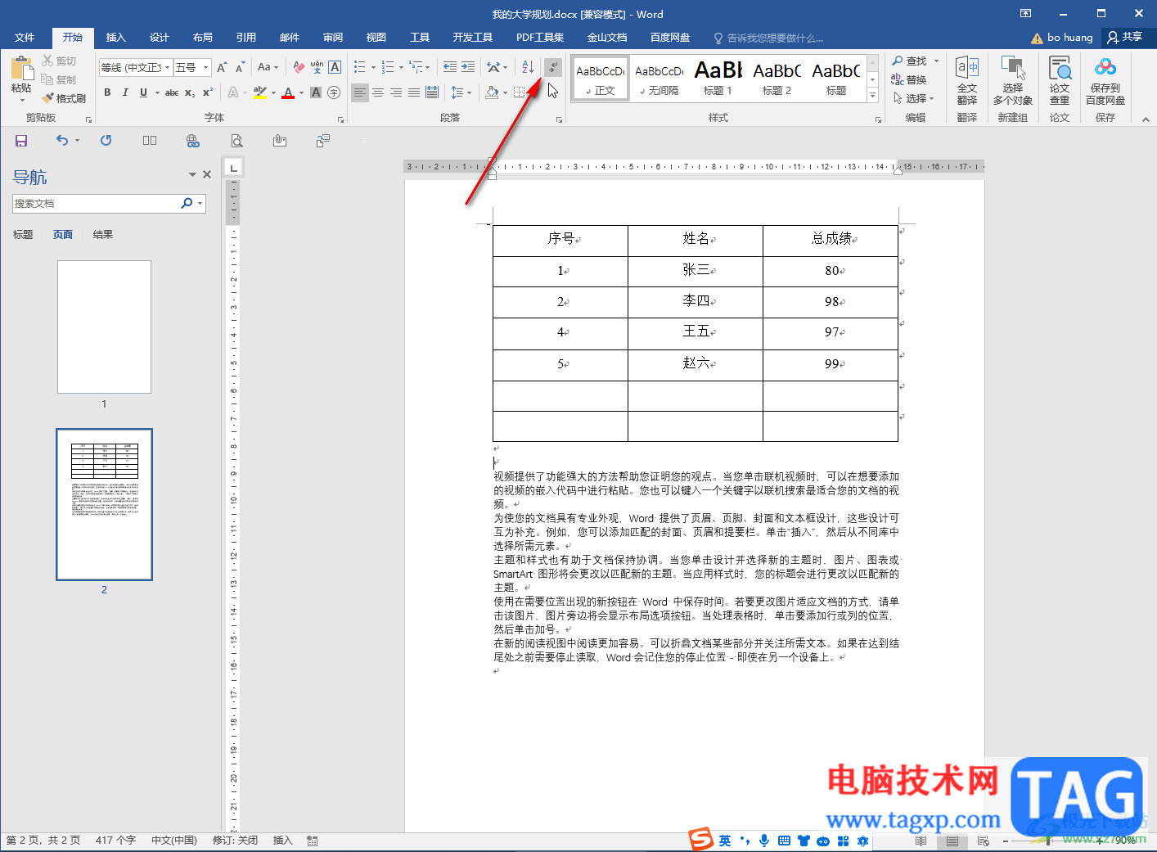Image resolution: width=1157 pixels, height=852 pixels.
Task: Toggle italic formatting
Action: point(125,93)
